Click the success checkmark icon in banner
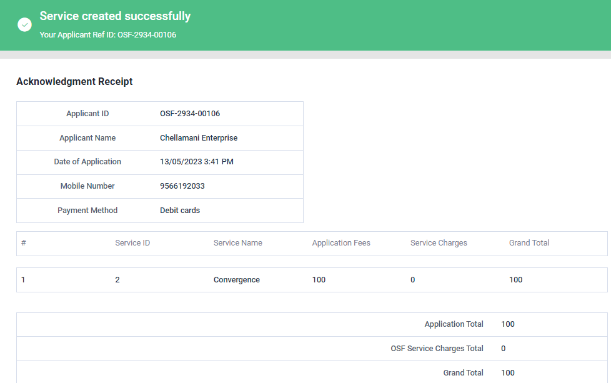611x383 pixels. click(24, 24)
